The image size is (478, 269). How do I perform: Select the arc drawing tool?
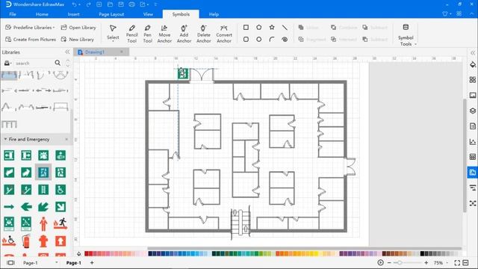tap(272, 40)
